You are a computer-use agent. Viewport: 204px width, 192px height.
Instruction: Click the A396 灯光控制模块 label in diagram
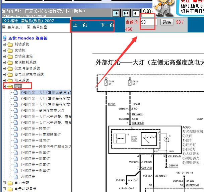193,129
